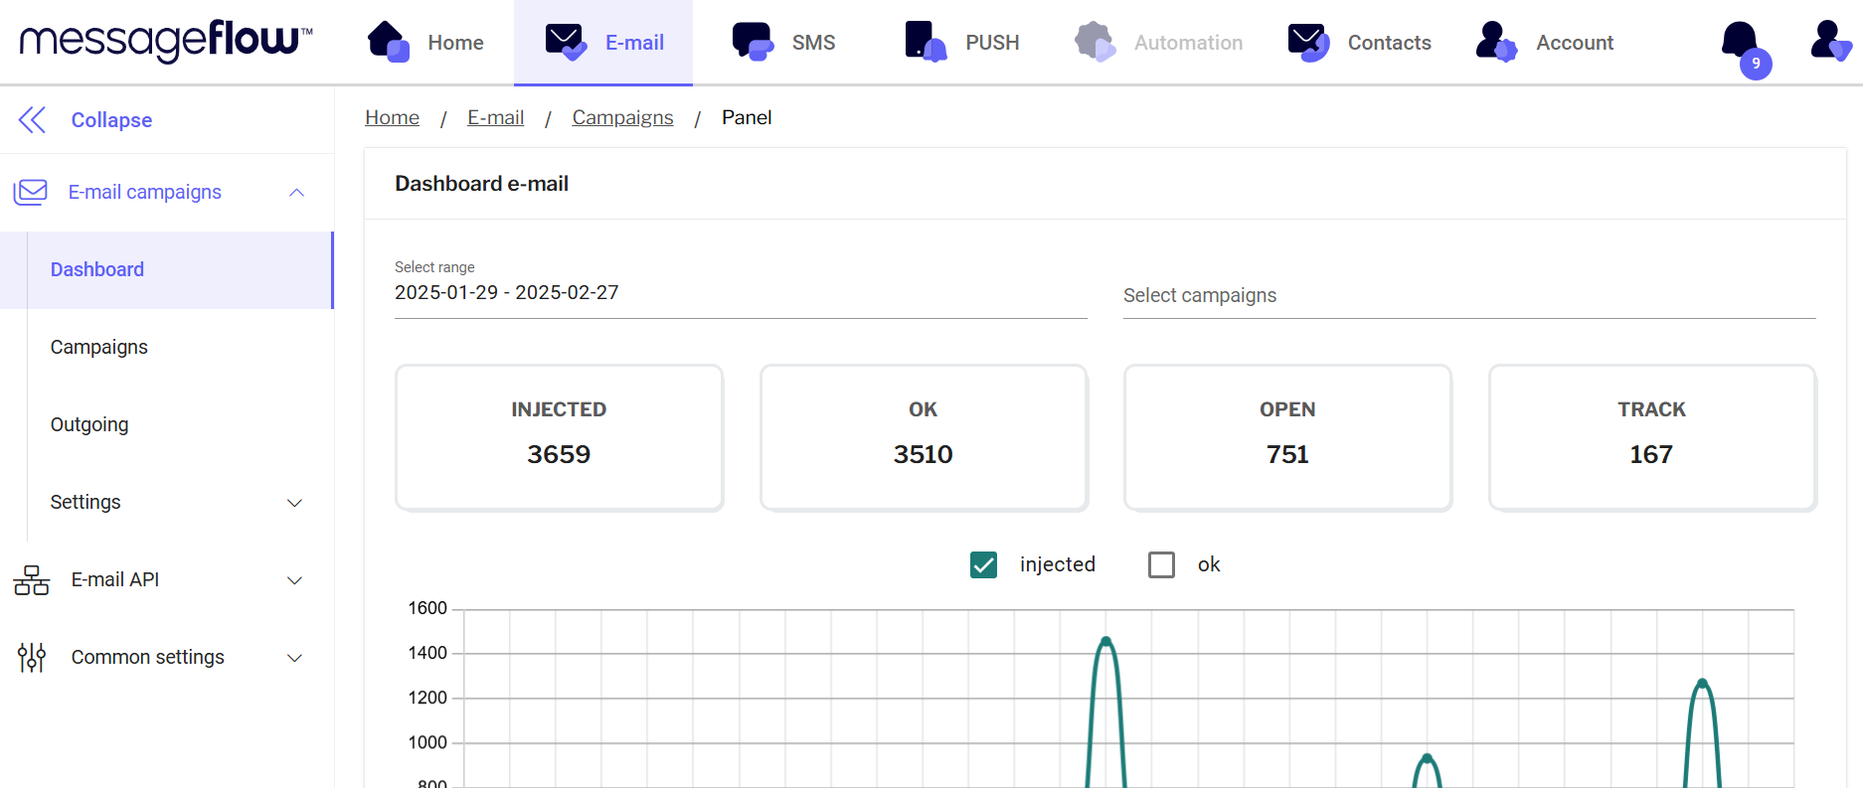Open the Outgoing sidebar item
Image resolution: width=1863 pixels, height=788 pixels.
[x=89, y=424]
